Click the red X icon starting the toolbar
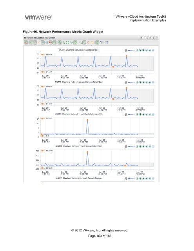The width and height of the screenshot is (194, 251). (25, 42)
